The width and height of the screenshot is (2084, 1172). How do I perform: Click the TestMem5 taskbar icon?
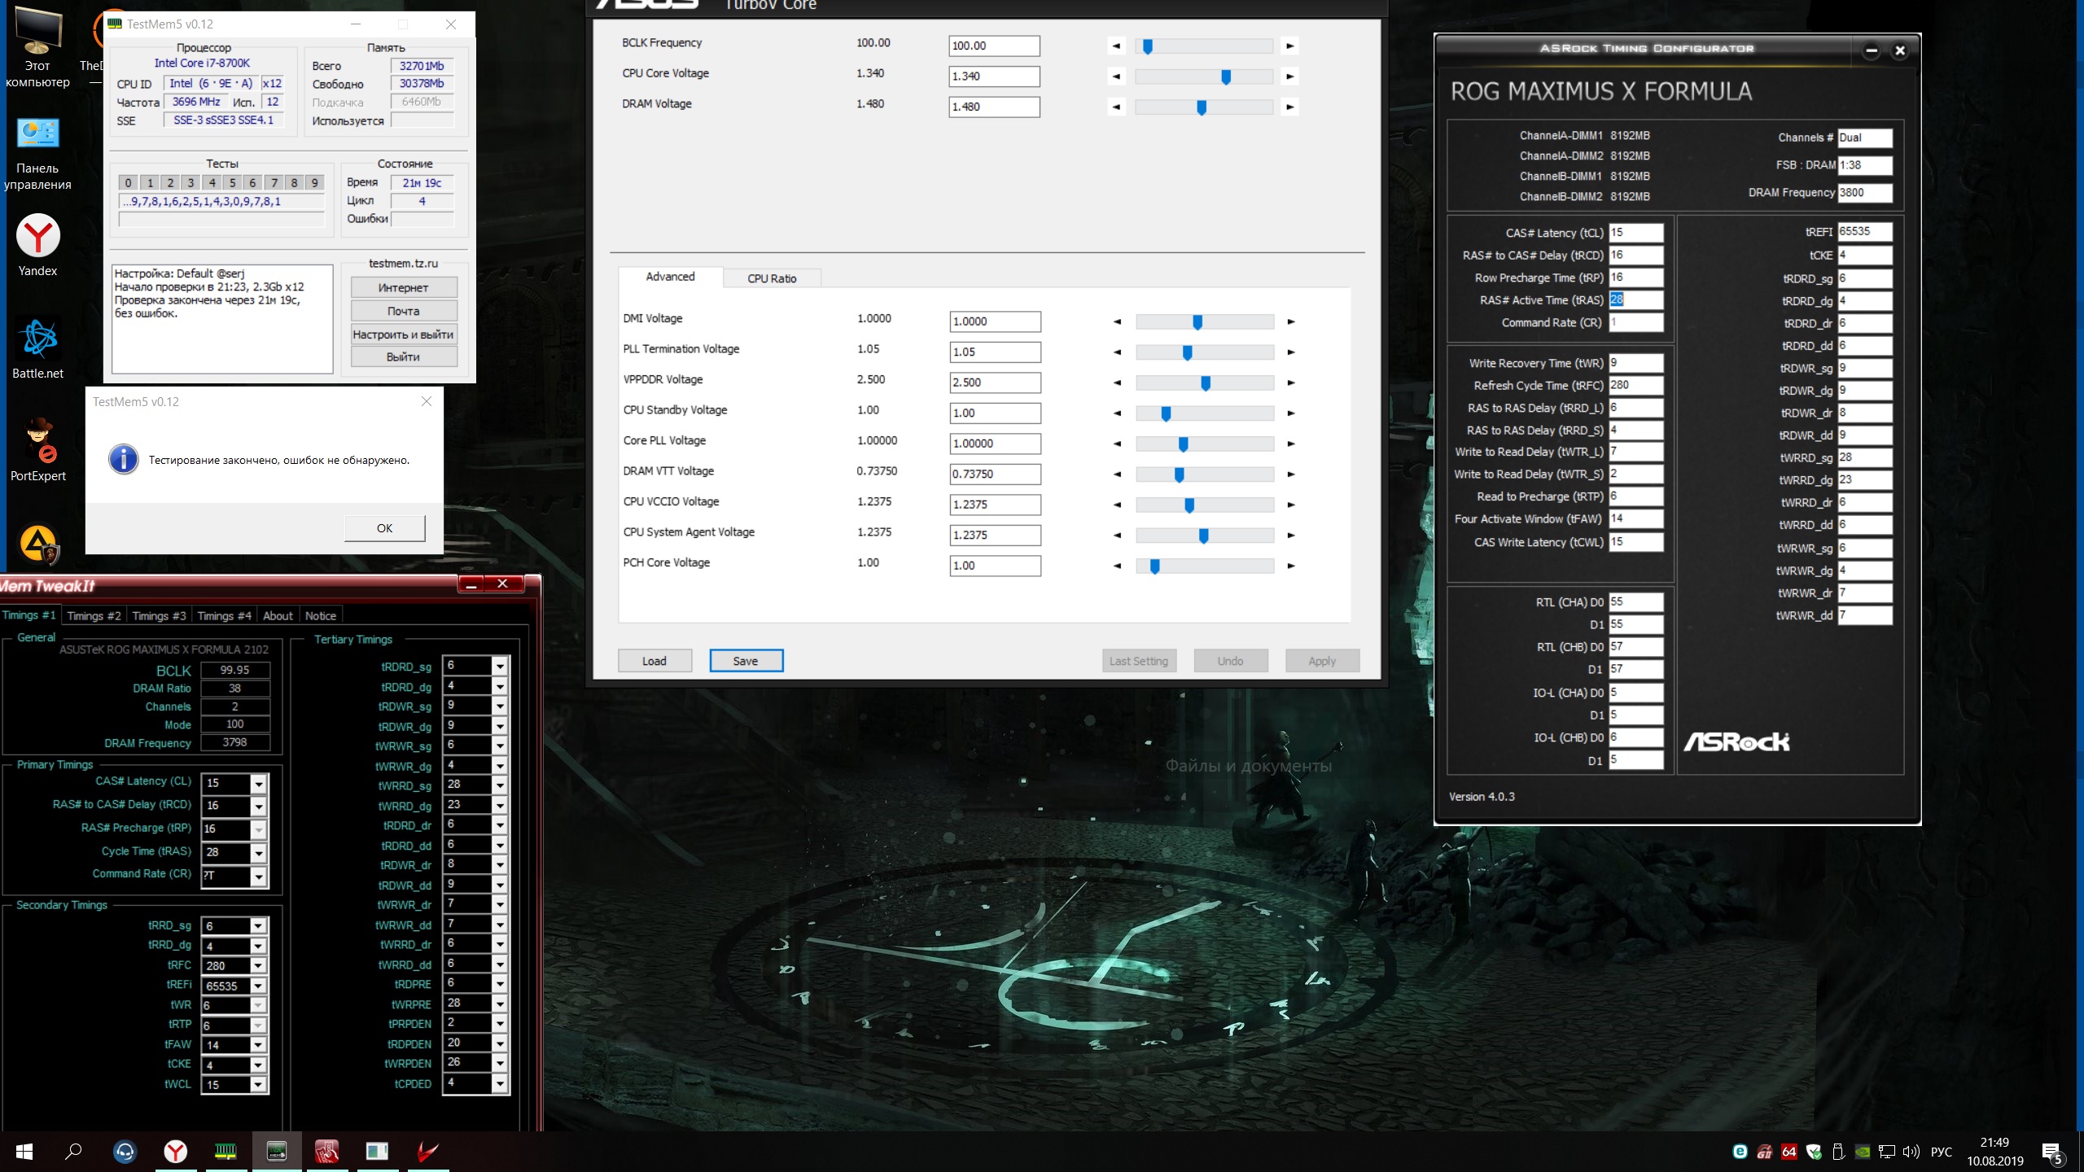(225, 1151)
